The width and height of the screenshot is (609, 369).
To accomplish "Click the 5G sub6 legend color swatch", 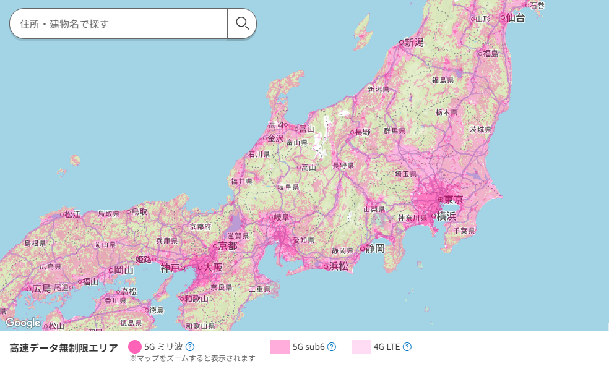I will pyautogui.click(x=280, y=347).
